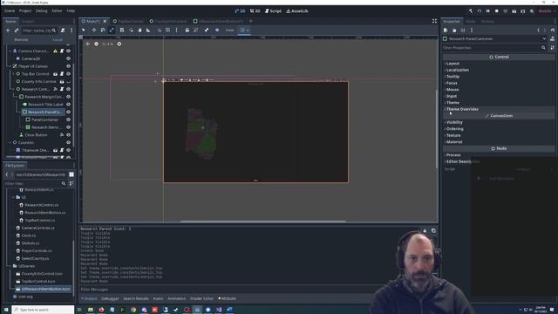Select the Scale Mode tool
This screenshot has height=314, width=558.
112,31
